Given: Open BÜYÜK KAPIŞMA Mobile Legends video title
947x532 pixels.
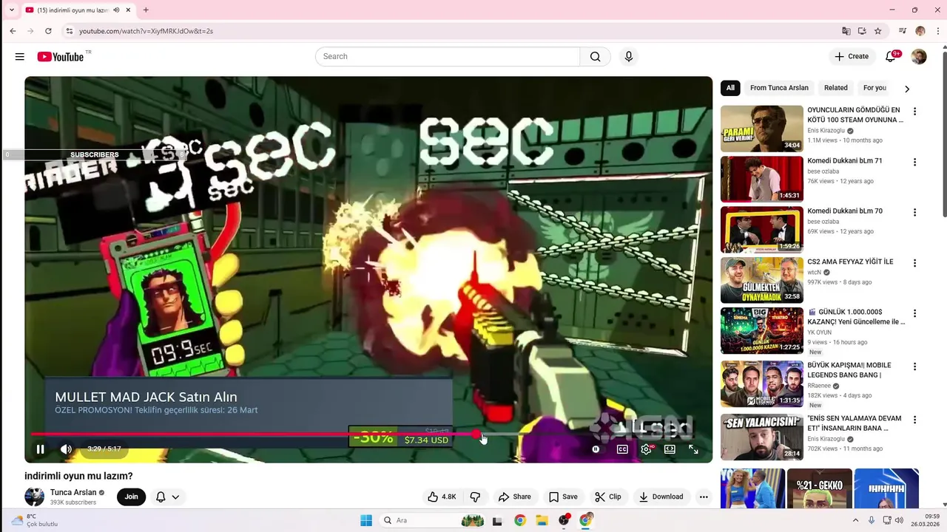Looking at the screenshot, I should (x=849, y=370).
